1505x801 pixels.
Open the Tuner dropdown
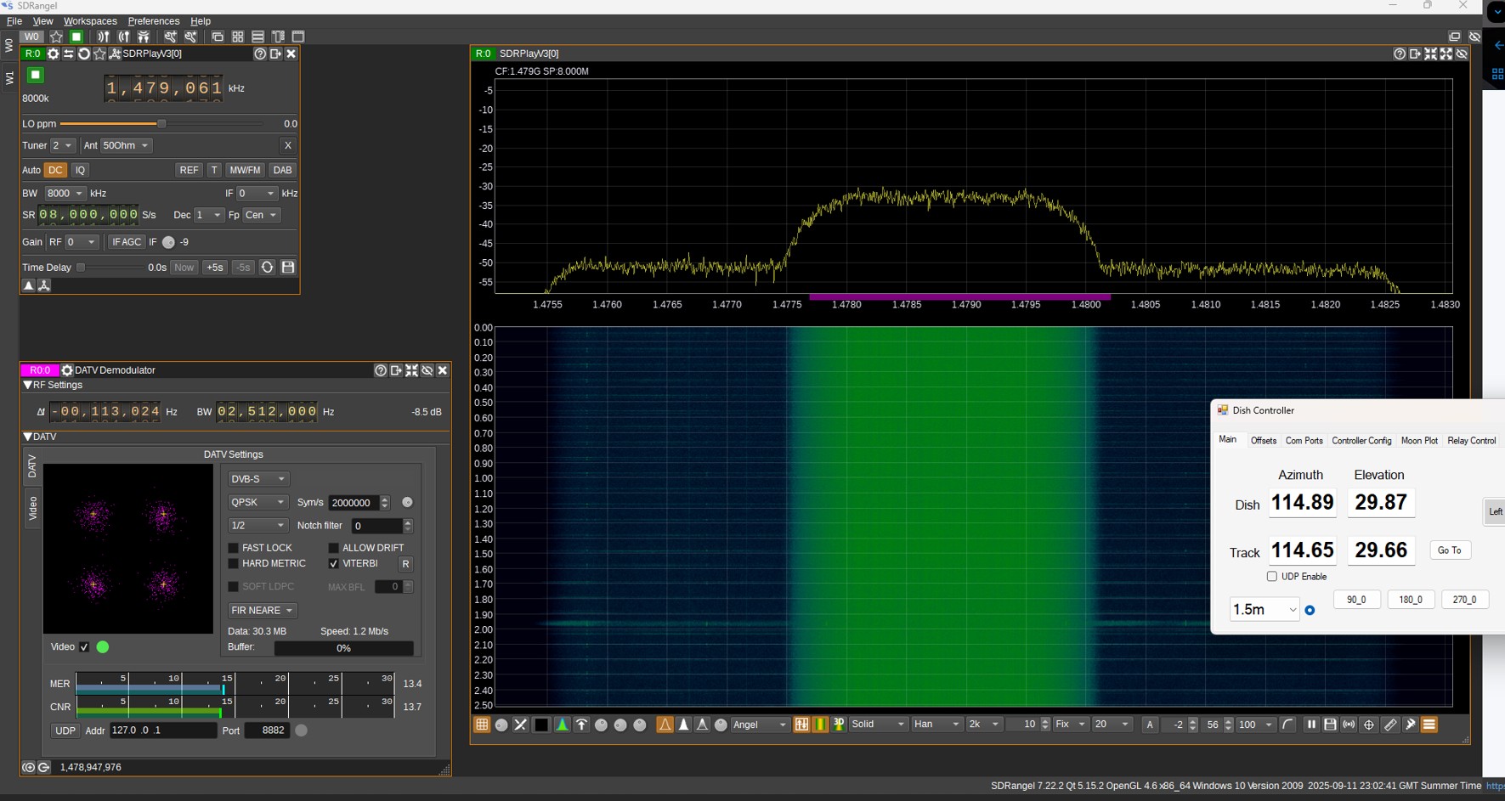[x=63, y=145]
